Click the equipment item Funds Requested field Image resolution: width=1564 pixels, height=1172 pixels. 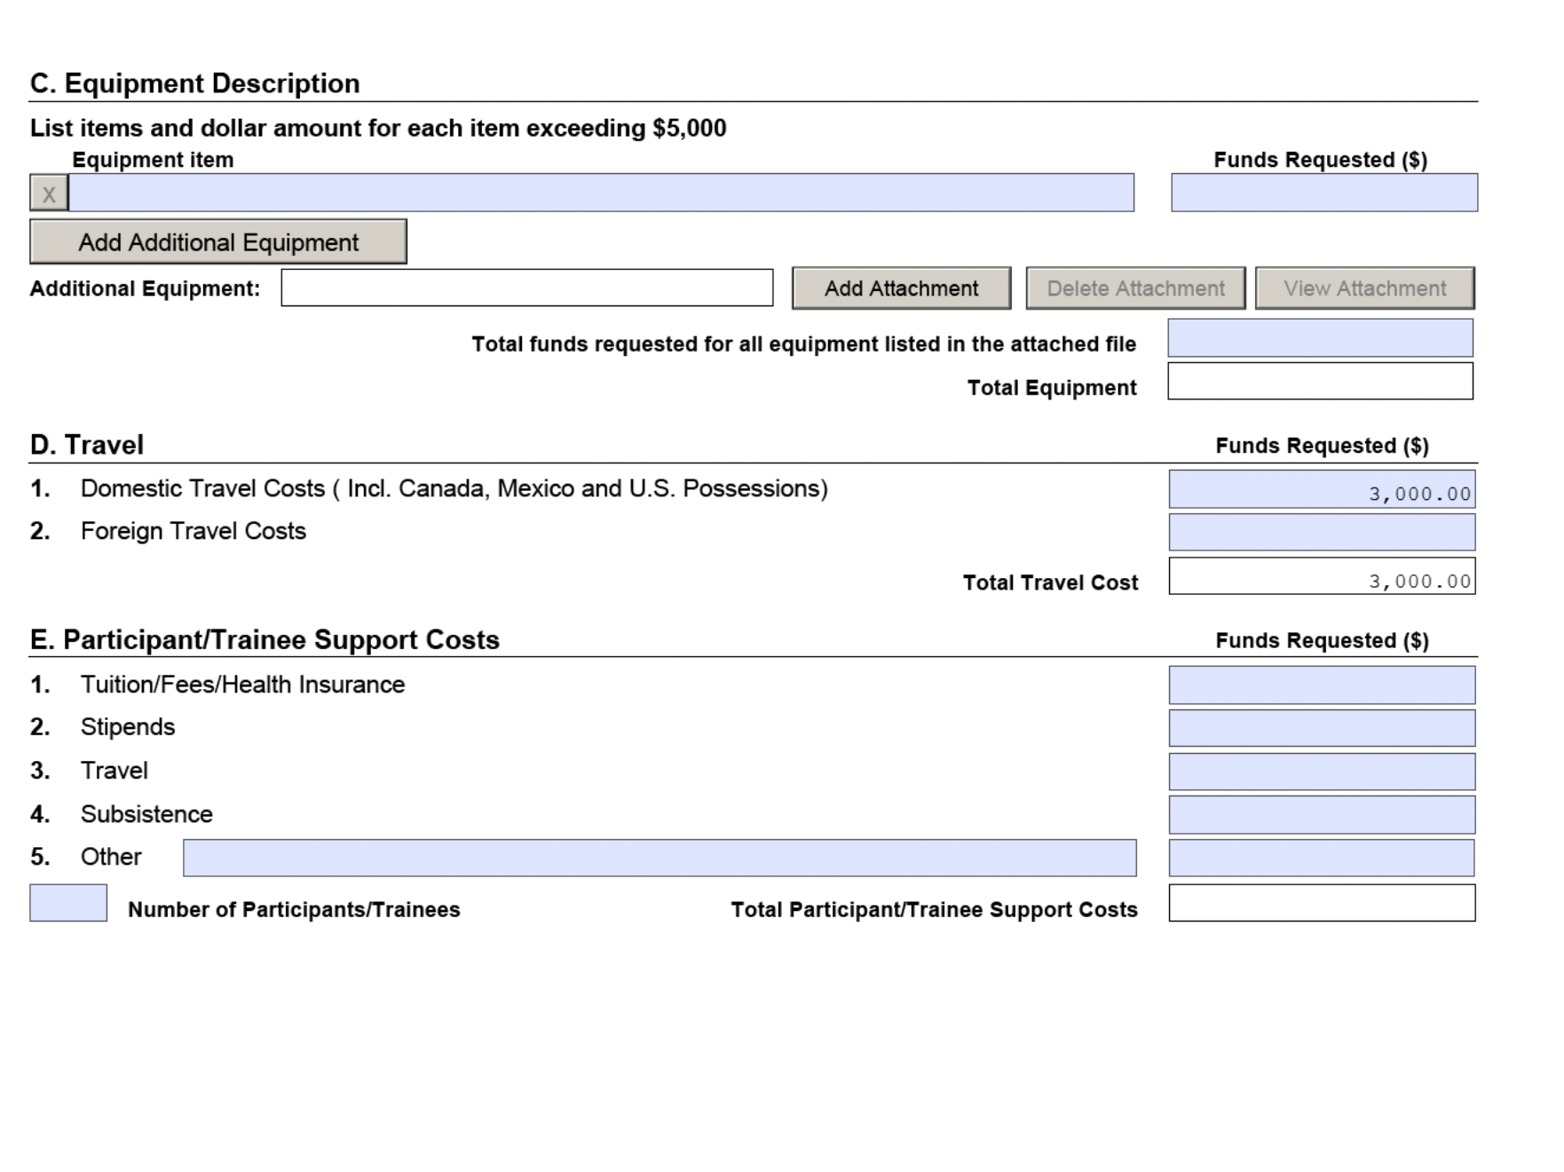coord(1323,194)
